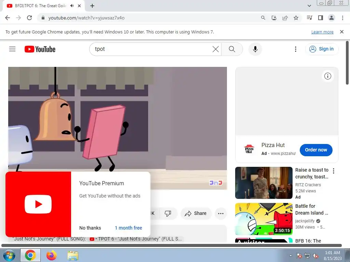Click the Pizza Hut logo
This screenshot has height=262, width=350.
coord(249,149)
